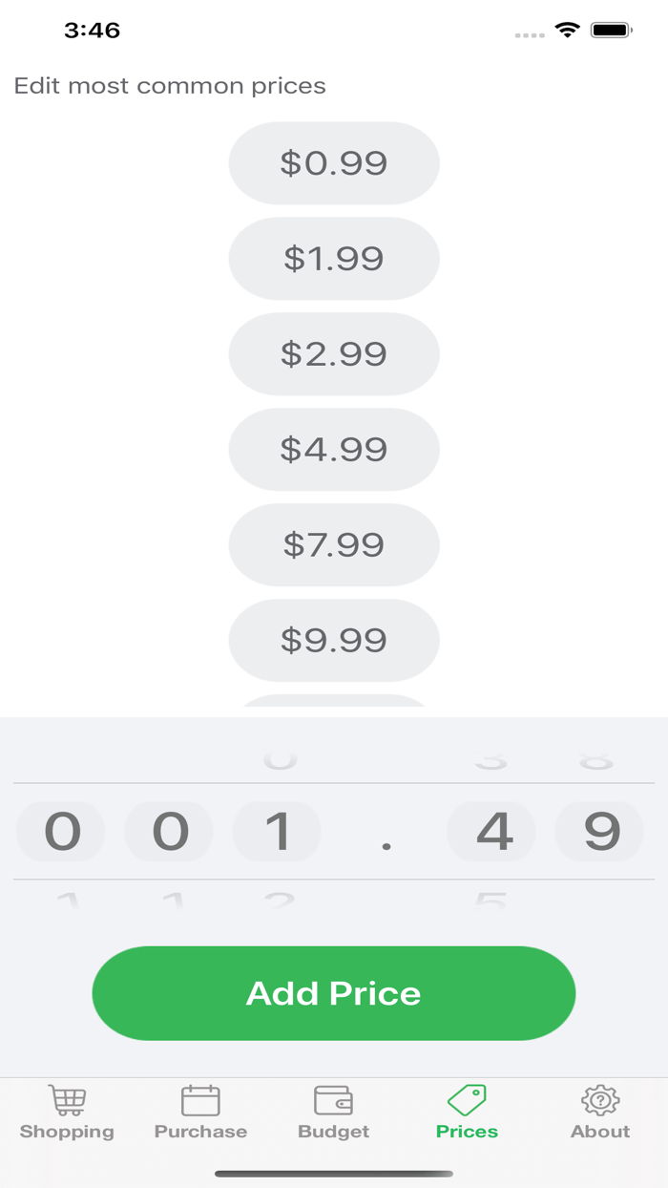Click the Wi-Fi icon in the status bar
The image size is (668, 1188).
[567, 30]
